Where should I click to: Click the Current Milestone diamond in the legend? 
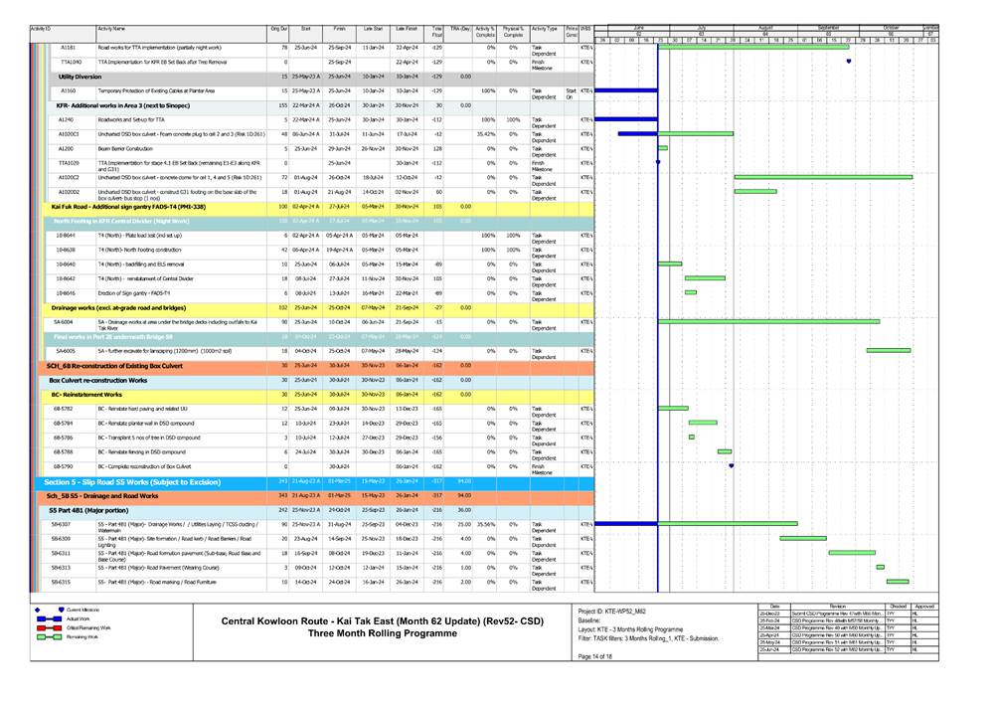pos(40,610)
